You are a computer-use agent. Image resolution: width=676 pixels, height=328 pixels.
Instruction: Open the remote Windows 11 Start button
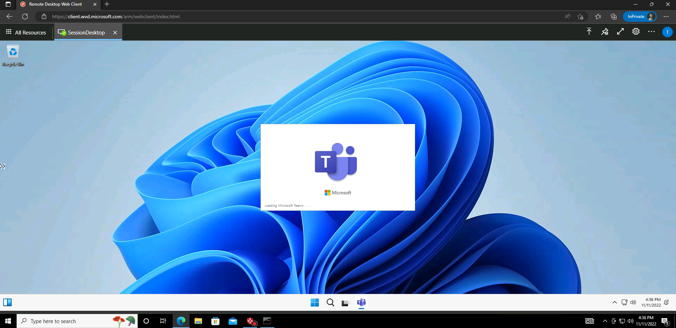click(x=315, y=302)
